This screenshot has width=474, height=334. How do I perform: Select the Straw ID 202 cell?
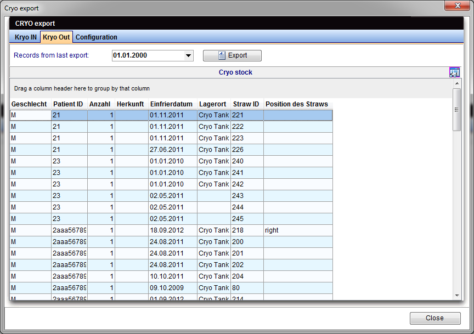247,265
